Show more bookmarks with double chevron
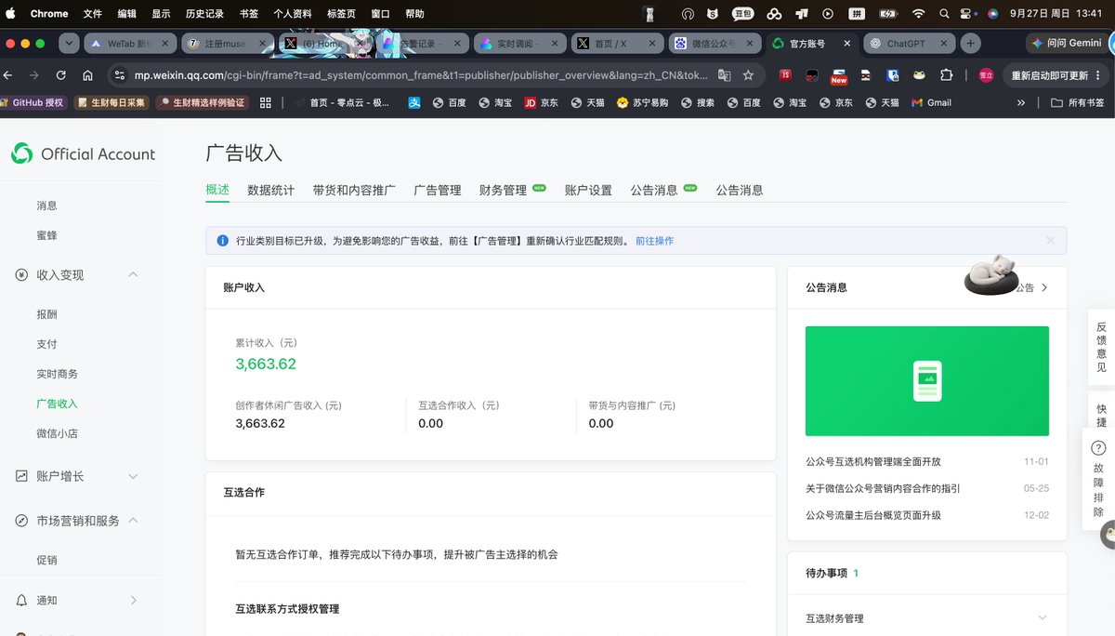This screenshot has width=1115, height=636. [1021, 102]
